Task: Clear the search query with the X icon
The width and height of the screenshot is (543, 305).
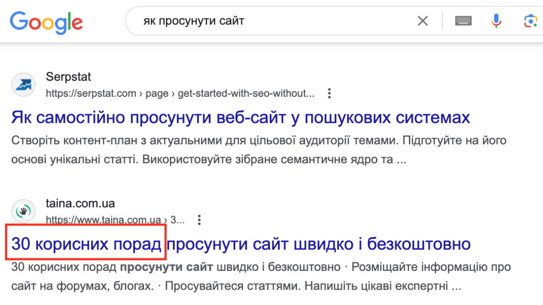Action: click(x=422, y=21)
